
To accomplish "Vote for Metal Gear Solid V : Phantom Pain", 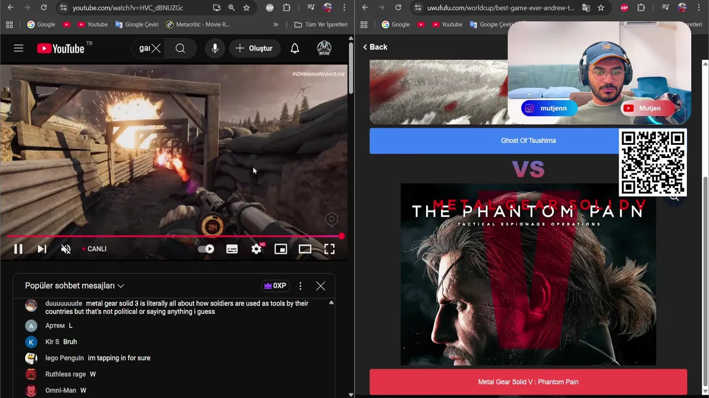I will coord(528,382).
